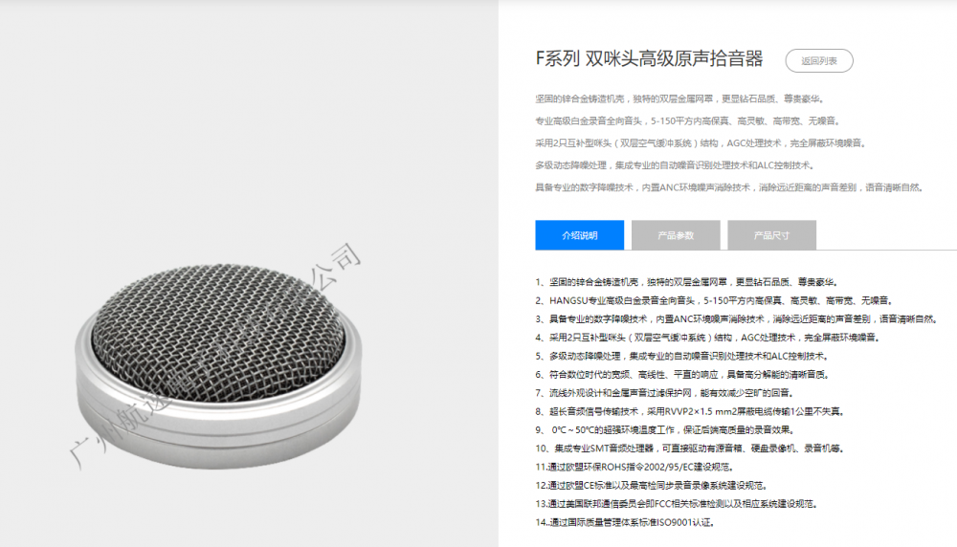Click summary line about ANC环境噪声消除技术
Image resolution: width=957 pixels, height=547 pixels.
tap(730, 187)
